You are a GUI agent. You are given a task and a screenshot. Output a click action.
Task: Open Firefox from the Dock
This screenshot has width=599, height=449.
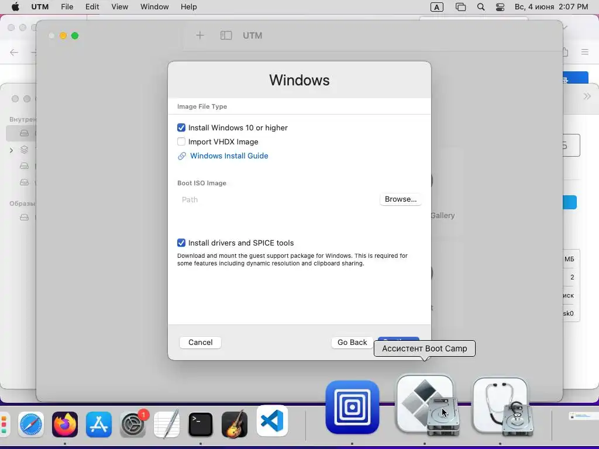tap(64, 424)
